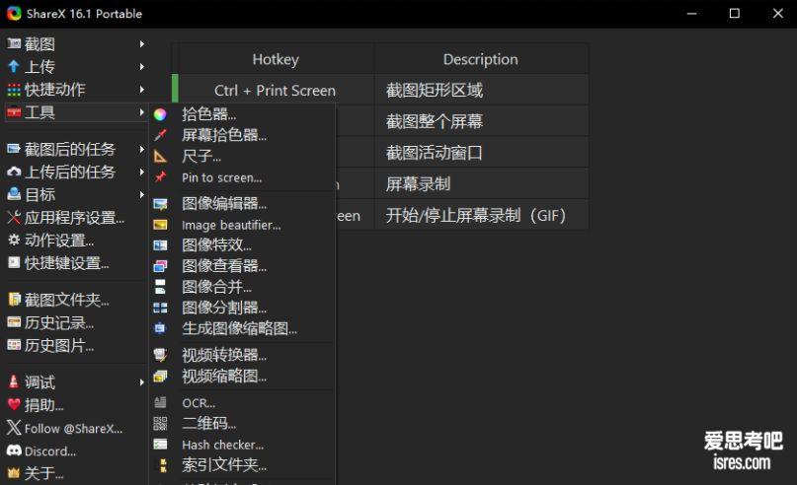Screen dimensions: 797x485
Task: Select the 截图整个屏幕 description cell
Action: [481, 121]
